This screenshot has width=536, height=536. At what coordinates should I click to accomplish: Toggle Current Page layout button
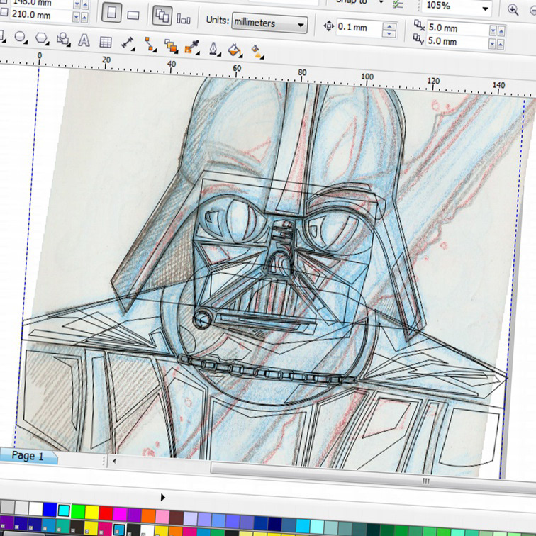[x=184, y=18]
